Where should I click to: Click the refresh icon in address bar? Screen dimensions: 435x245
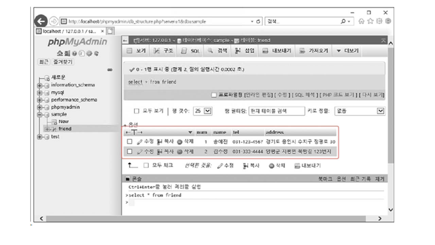point(259,21)
